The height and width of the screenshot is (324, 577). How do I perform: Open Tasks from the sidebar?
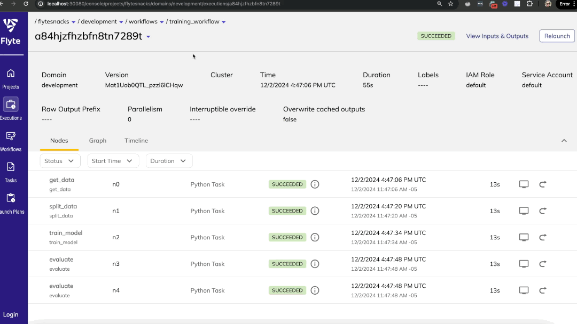[11, 173]
